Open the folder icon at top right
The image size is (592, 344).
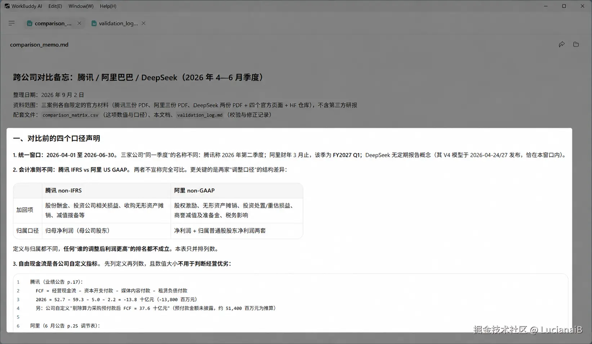(x=576, y=44)
